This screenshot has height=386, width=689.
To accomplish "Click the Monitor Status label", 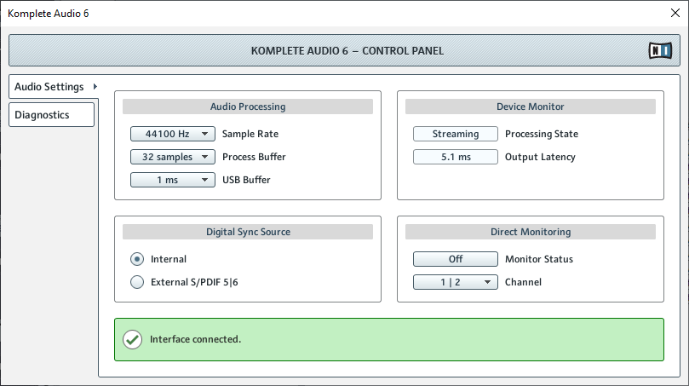I will 539,259.
